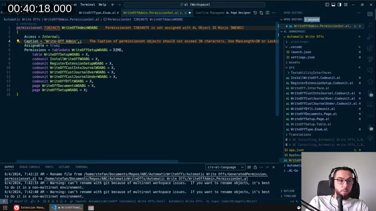The image size is (376, 211).
Task: Click the workspace search command bar
Action: tap(195, 5)
